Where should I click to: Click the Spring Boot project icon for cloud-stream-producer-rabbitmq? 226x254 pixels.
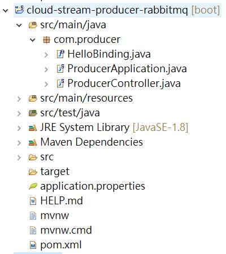19,10
